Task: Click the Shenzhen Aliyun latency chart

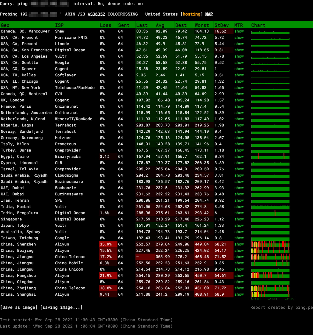Action: pos(270,244)
